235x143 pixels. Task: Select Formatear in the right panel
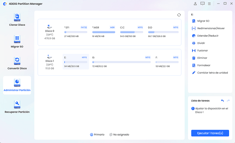[204, 65]
